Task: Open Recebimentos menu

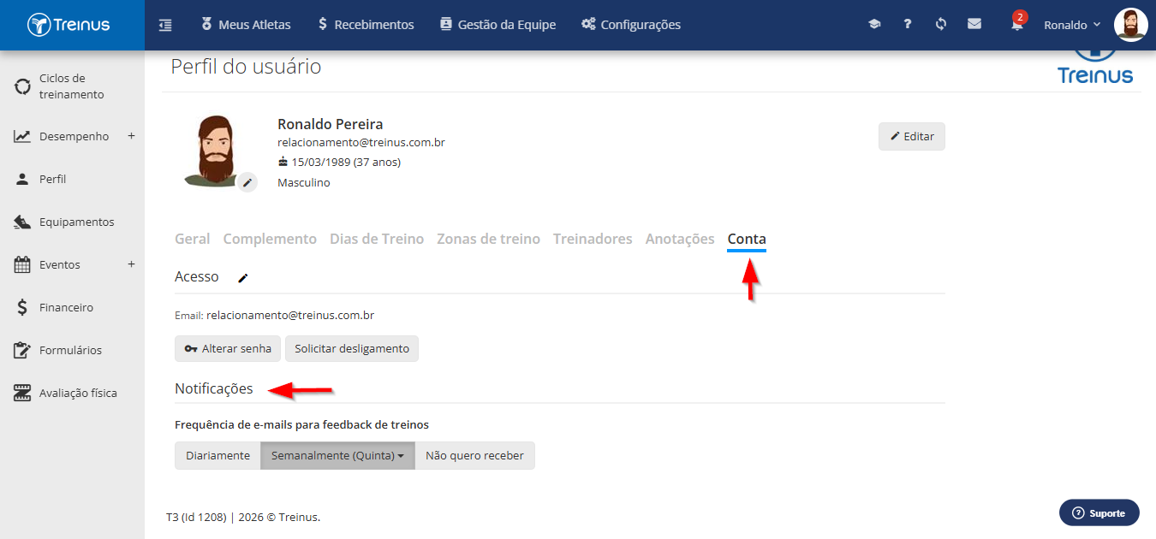Action: [x=366, y=25]
